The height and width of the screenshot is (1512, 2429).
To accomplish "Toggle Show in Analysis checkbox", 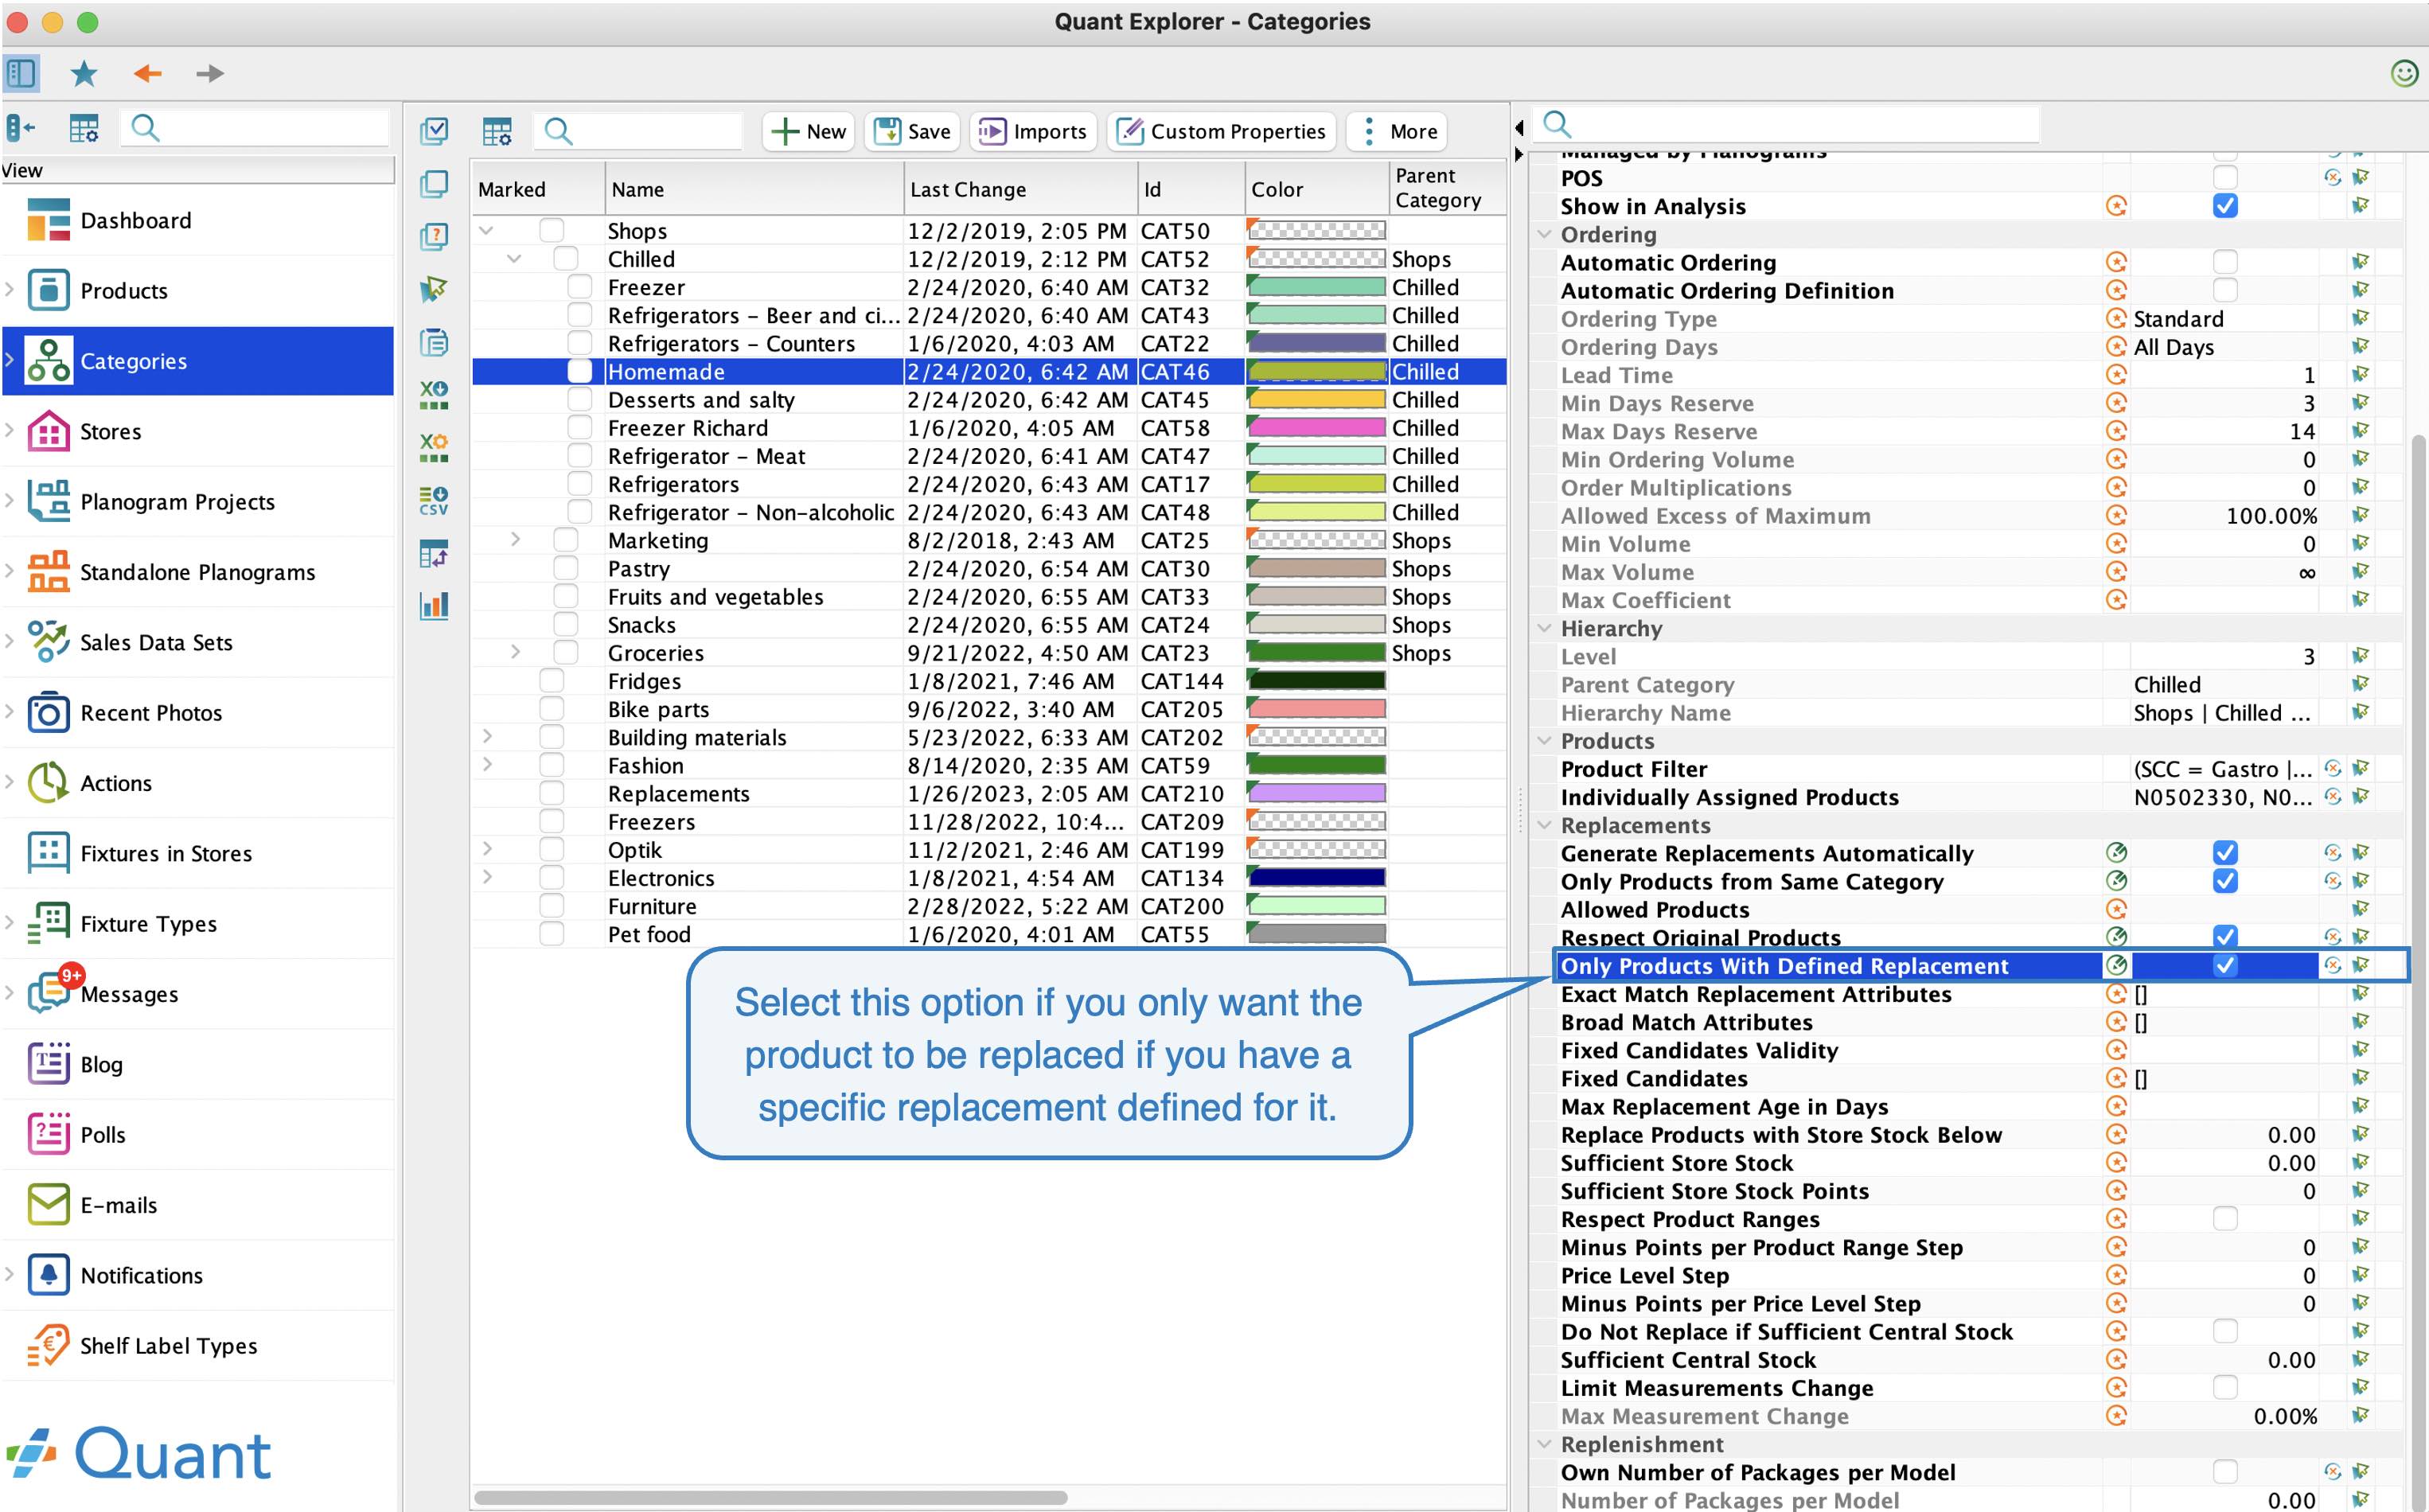I will 2225,206.
